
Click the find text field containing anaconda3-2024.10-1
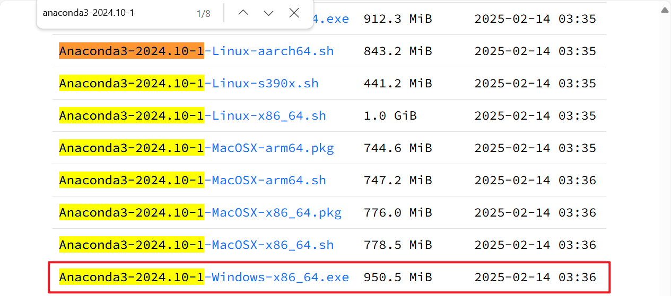[114, 13]
